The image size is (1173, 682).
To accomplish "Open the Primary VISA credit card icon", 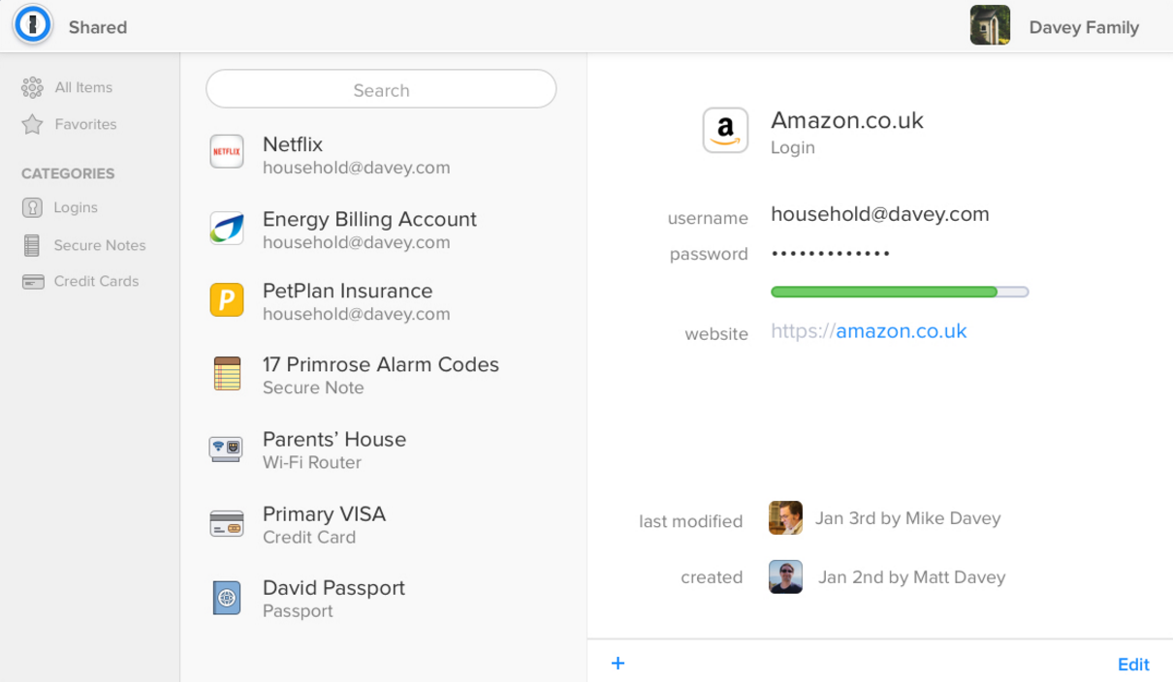I will (227, 523).
